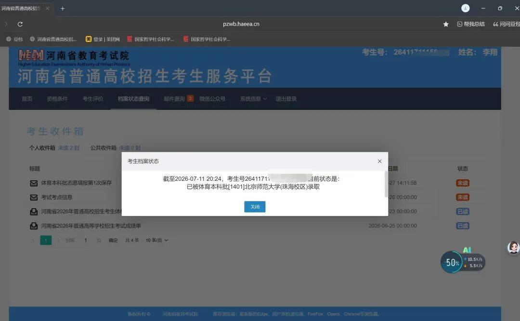Switch to 公共收件箱 tab
The image size is (520, 321).
click(104, 147)
